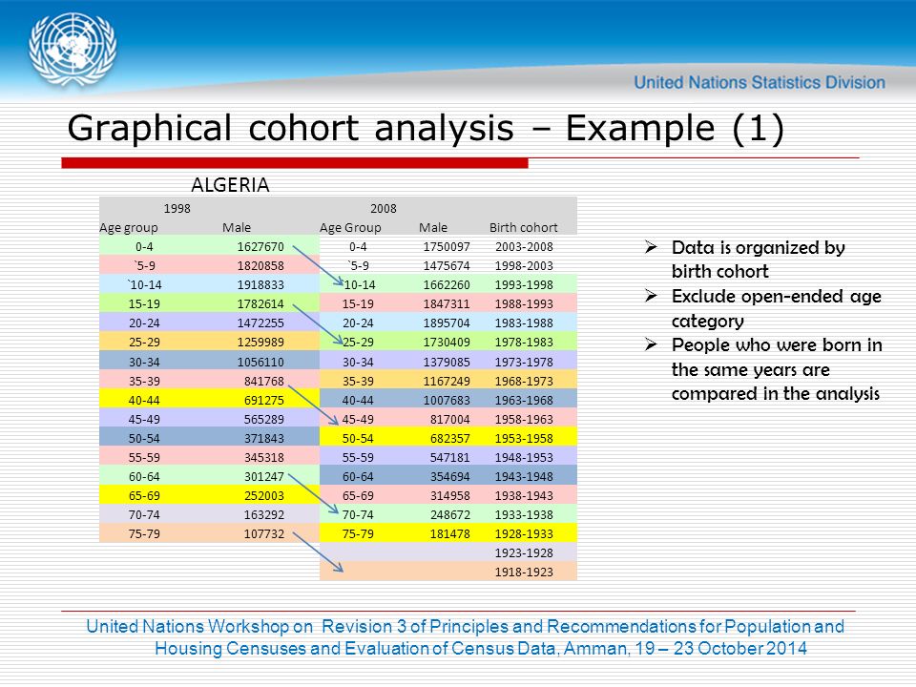
Task: Select the value 301247
Action: click(264, 477)
